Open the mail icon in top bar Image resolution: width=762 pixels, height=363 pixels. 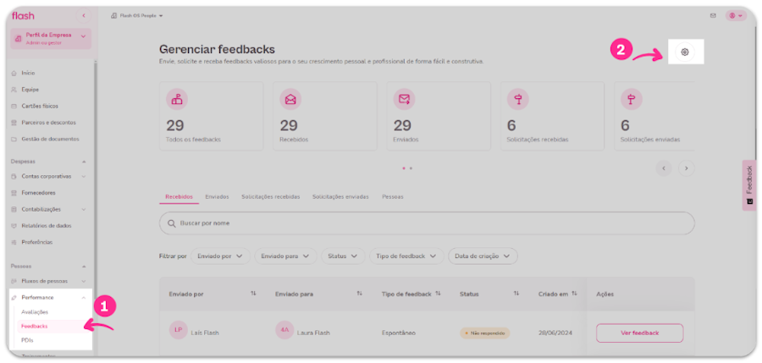pos(713,15)
